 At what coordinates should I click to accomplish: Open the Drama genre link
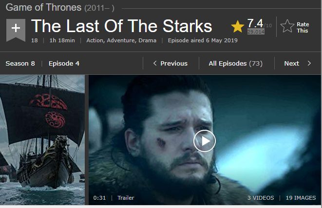(x=147, y=40)
